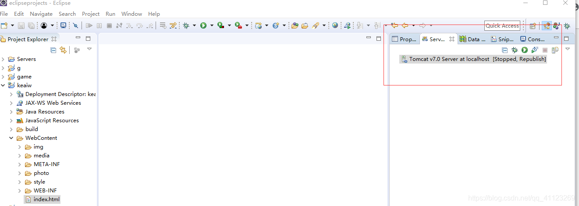
Task: Click the Last Edit Location icon
Action: pyautogui.click(x=394, y=25)
